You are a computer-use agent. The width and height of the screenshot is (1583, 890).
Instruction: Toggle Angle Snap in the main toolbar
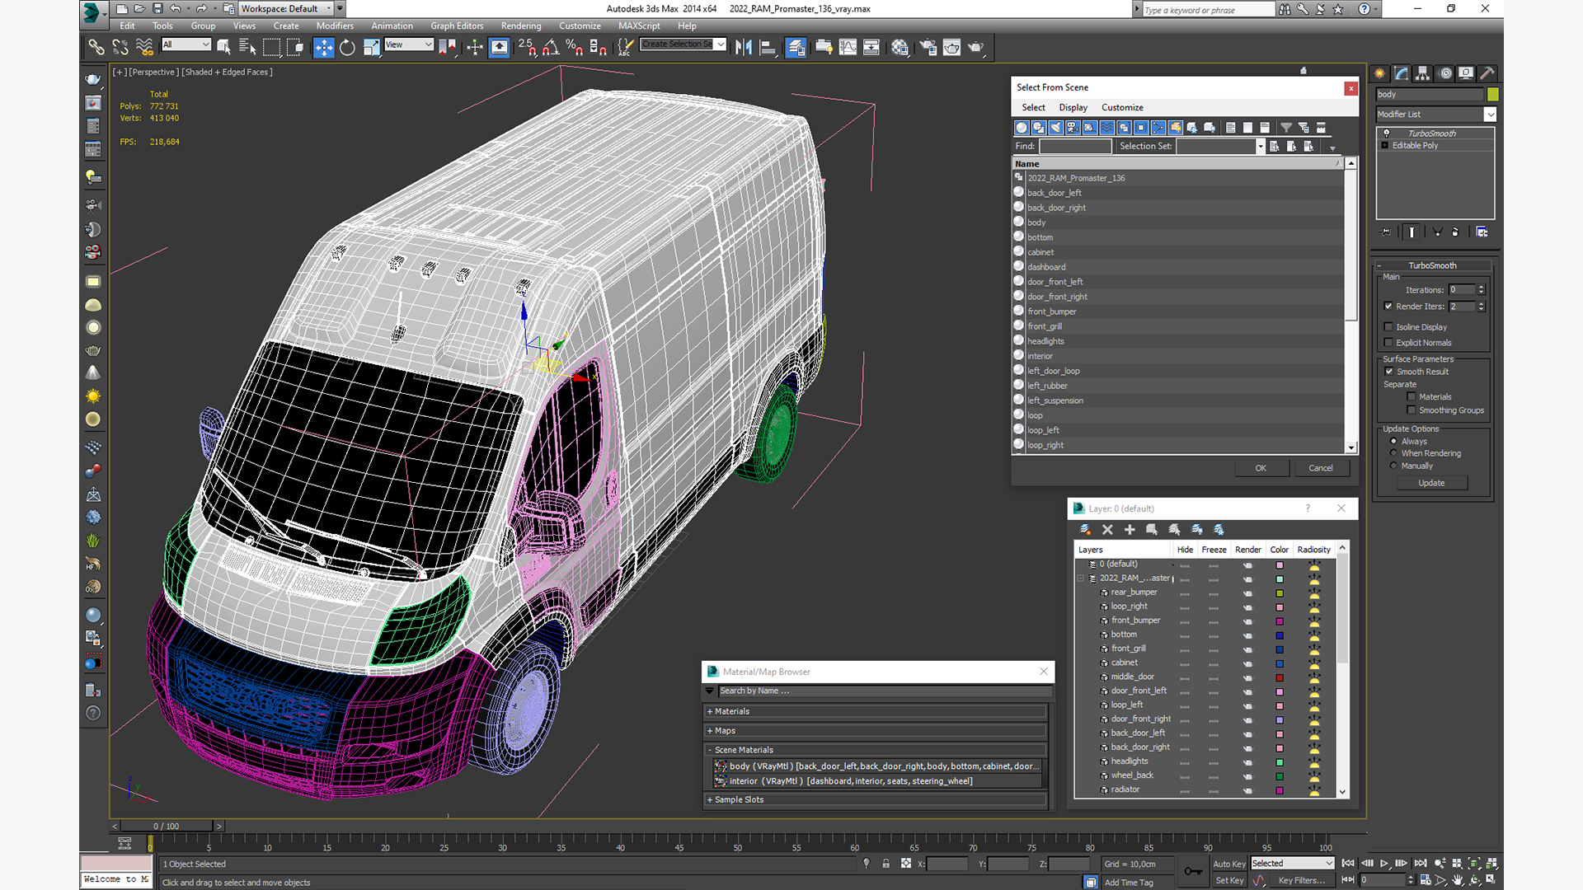[551, 47]
